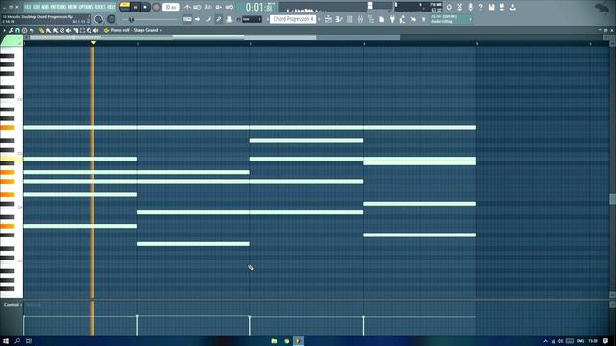The height and width of the screenshot is (346, 616).
Task: Stop playback with the stop button
Action: (145, 7)
